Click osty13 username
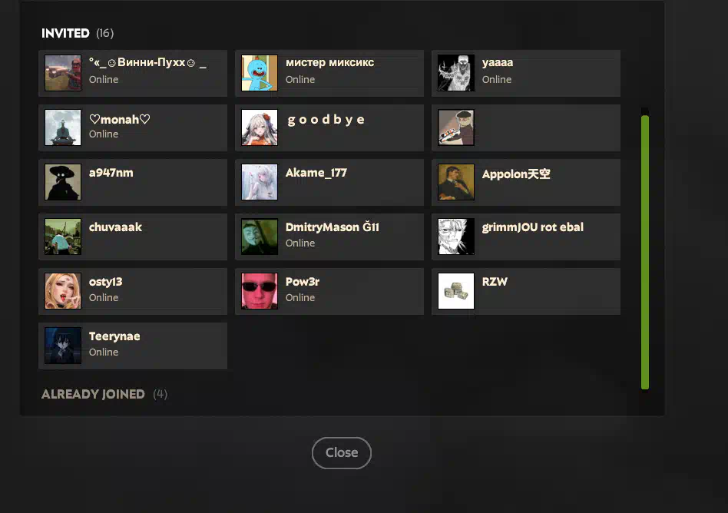The image size is (728, 513). pos(105,283)
